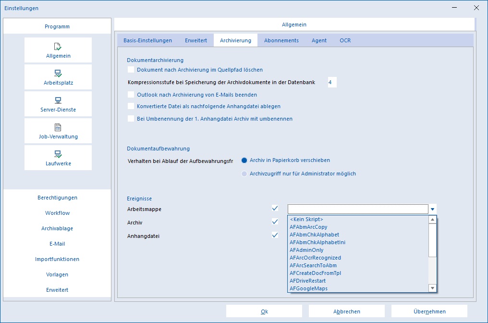Switch to the Archivierung tab
488x323 pixels.
coord(235,40)
